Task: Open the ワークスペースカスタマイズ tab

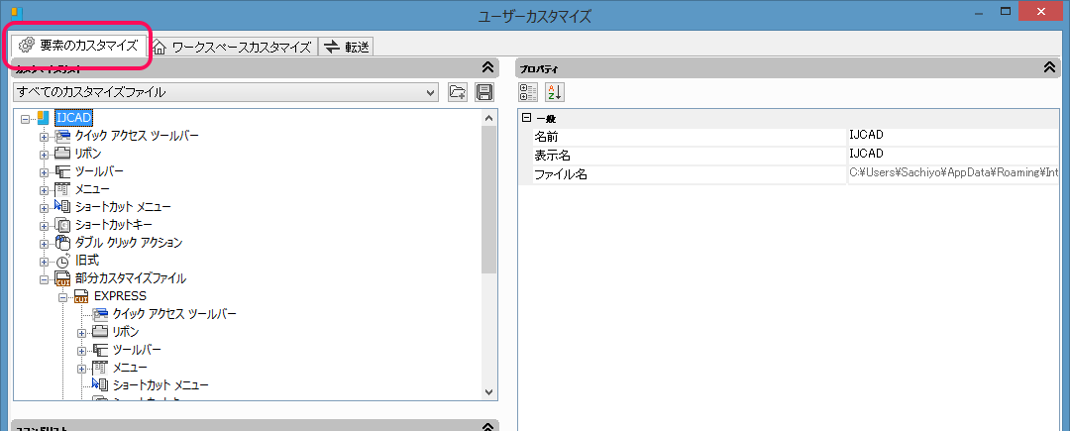Action: coord(234,47)
